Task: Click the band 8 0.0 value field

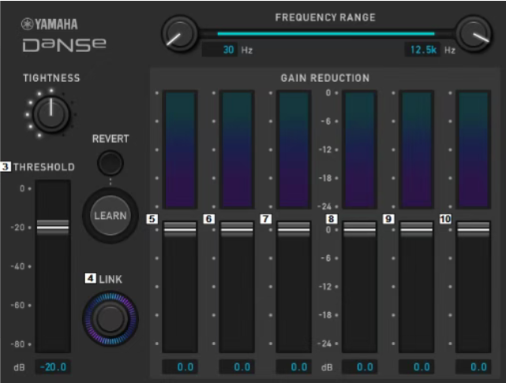Action: point(359,367)
